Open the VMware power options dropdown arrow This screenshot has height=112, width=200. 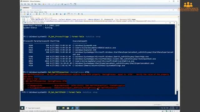point(45,4)
